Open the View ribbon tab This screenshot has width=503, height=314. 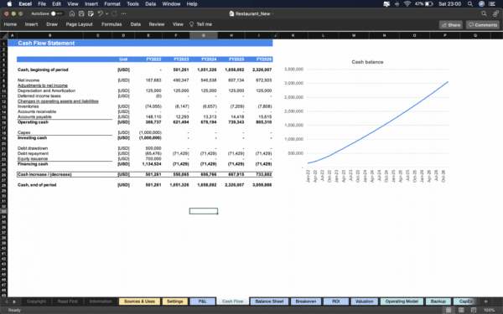178,24
